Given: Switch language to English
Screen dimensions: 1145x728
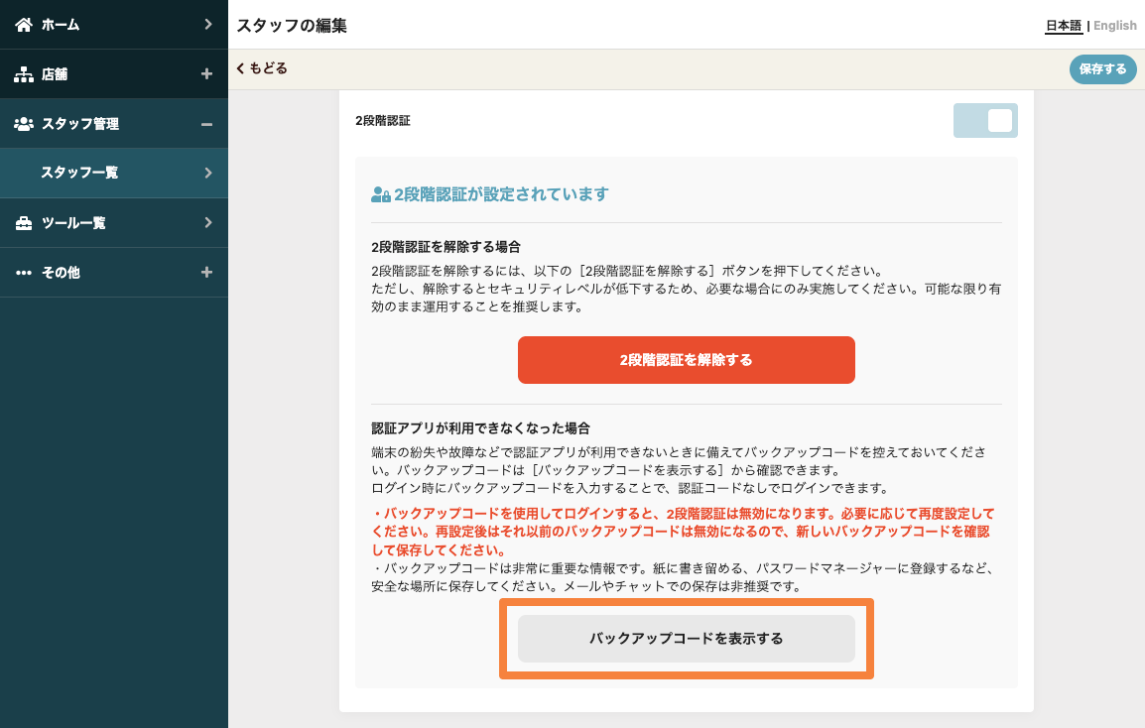Looking at the screenshot, I should click(x=1115, y=26).
